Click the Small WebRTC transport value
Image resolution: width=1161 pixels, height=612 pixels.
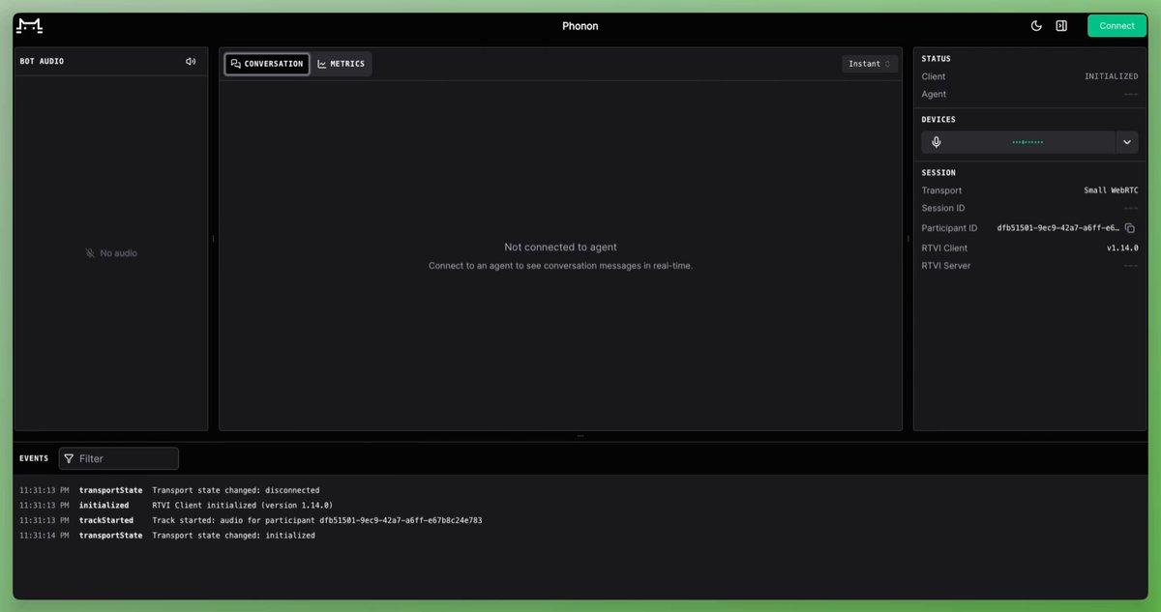pyautogui.click(x=1111, y=190)
